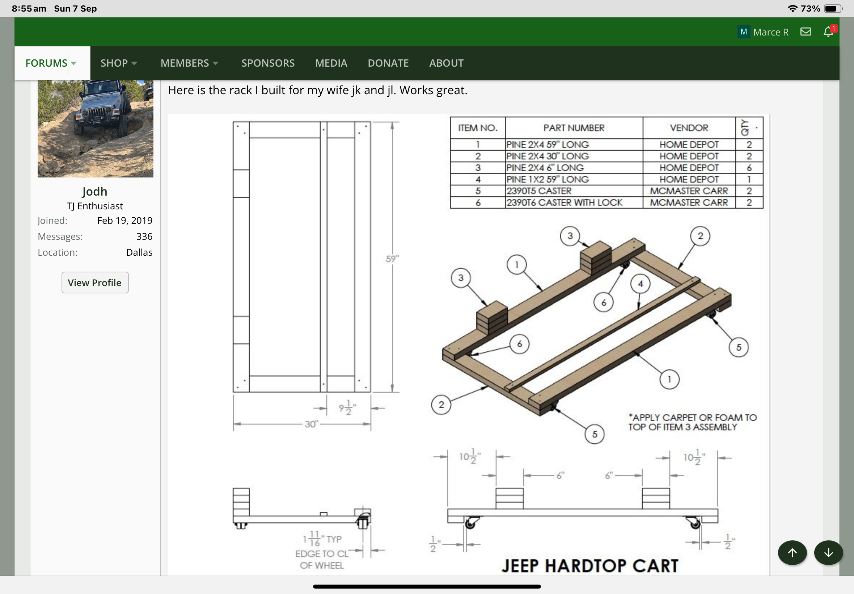Click the View Profile button

[x=95, y=283]
